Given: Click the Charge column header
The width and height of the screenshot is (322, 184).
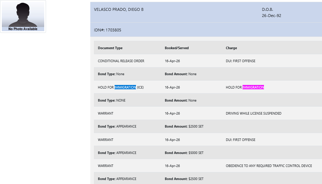Looking at the screenshot, I should [231, 48].
